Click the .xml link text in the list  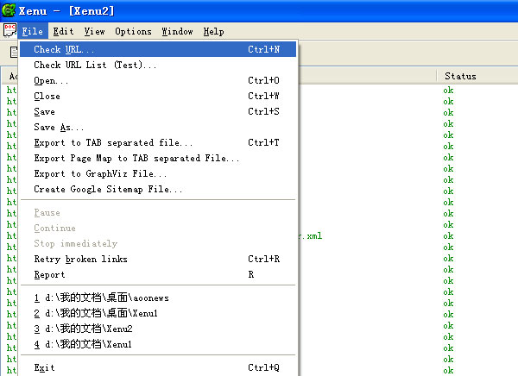310,235
